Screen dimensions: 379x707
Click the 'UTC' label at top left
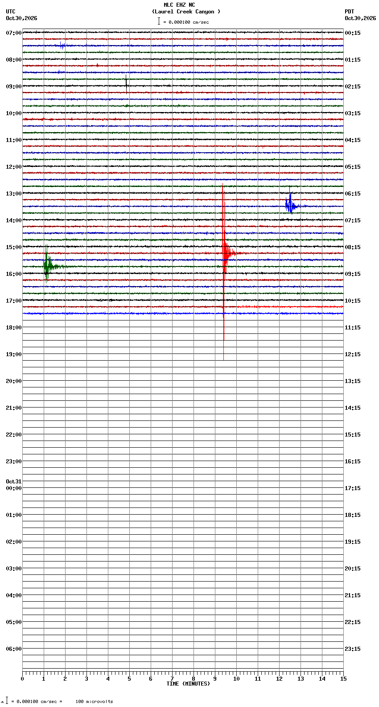click(11, 12)
